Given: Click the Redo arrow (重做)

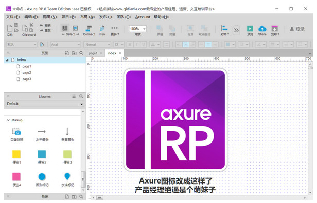Looking at the screenshot, I should pos(45,30).
